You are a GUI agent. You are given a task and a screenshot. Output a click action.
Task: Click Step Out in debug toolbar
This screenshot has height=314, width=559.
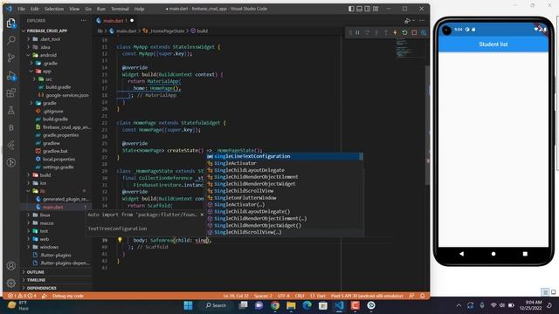(386, 32)
